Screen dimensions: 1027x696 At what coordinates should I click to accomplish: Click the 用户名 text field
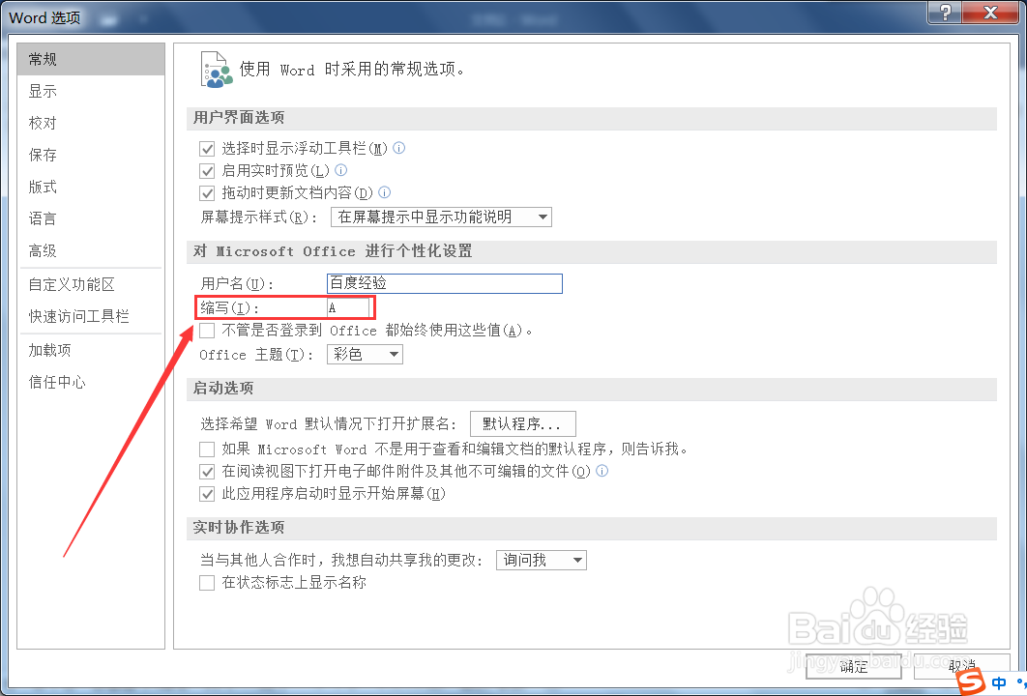pos(445,283)
